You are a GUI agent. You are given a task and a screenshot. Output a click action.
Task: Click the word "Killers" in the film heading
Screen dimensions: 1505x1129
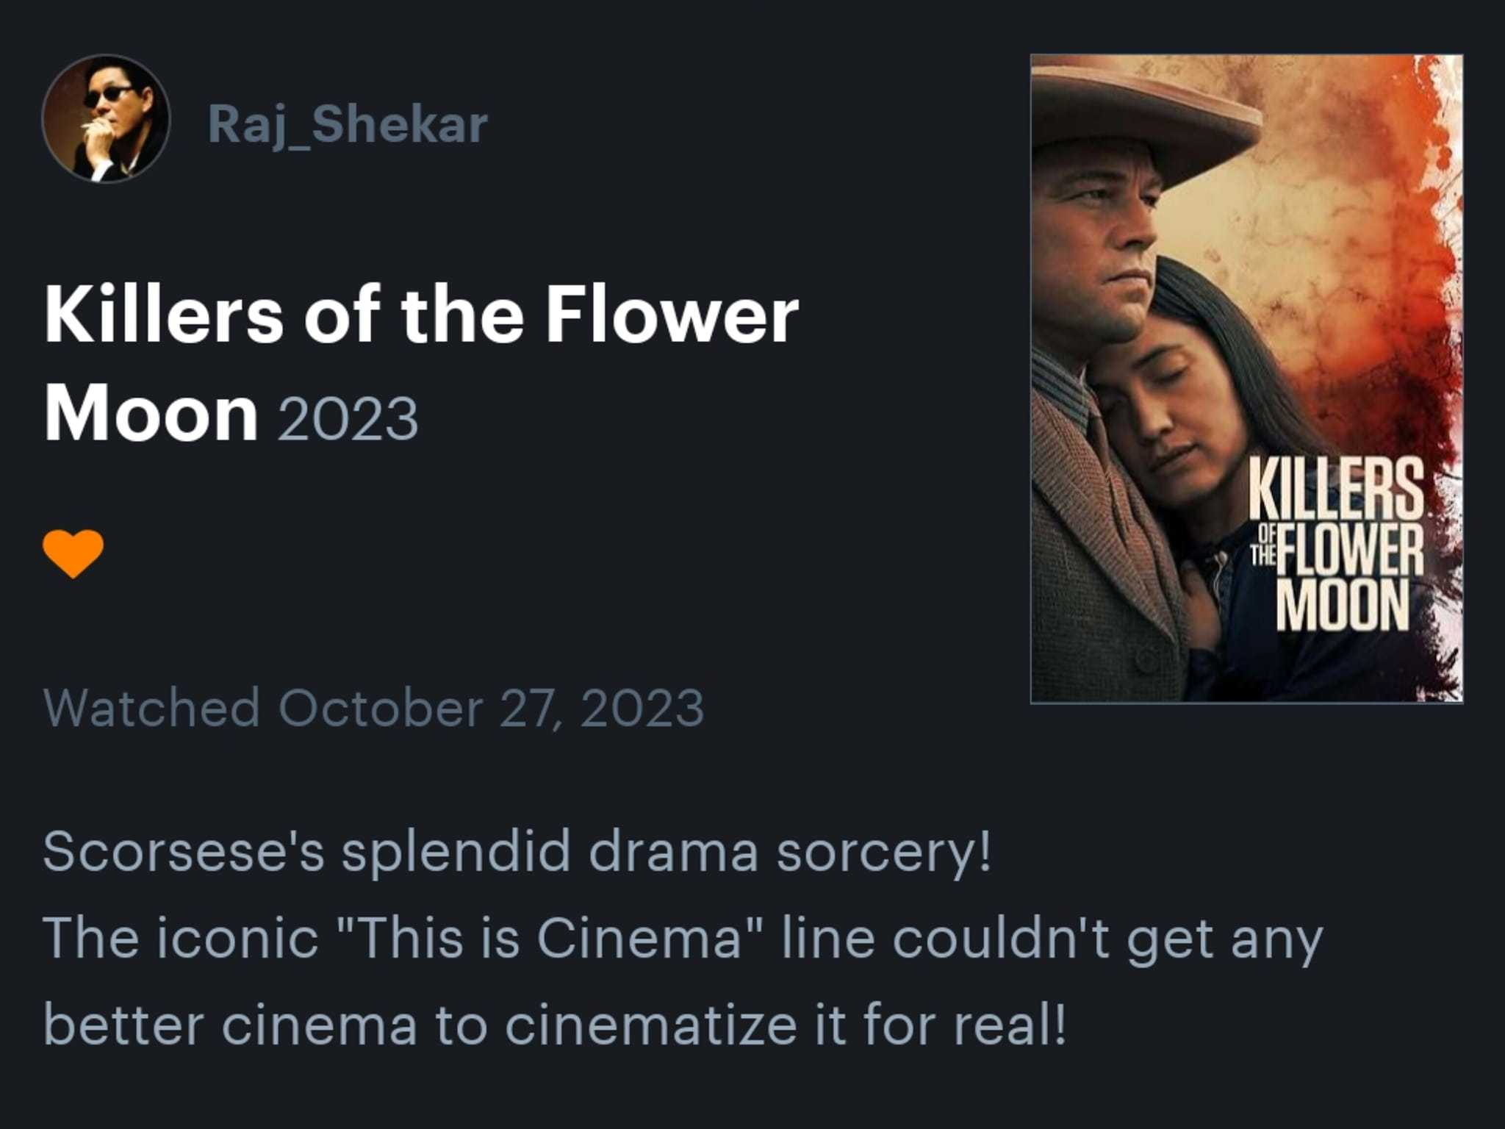coord(163,316)
